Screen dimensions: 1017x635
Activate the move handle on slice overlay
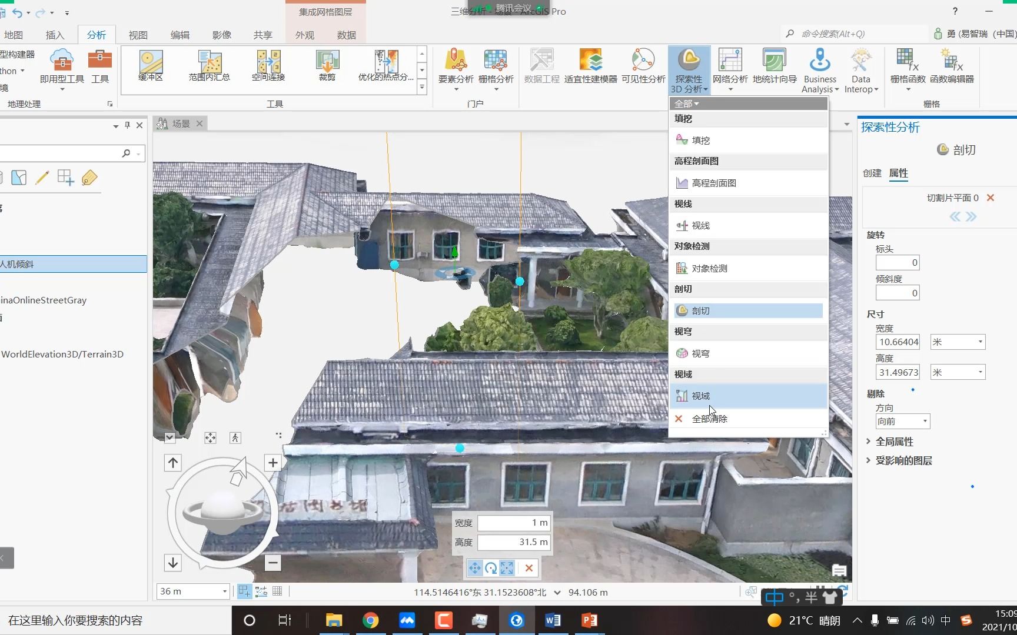coord(474,568)
